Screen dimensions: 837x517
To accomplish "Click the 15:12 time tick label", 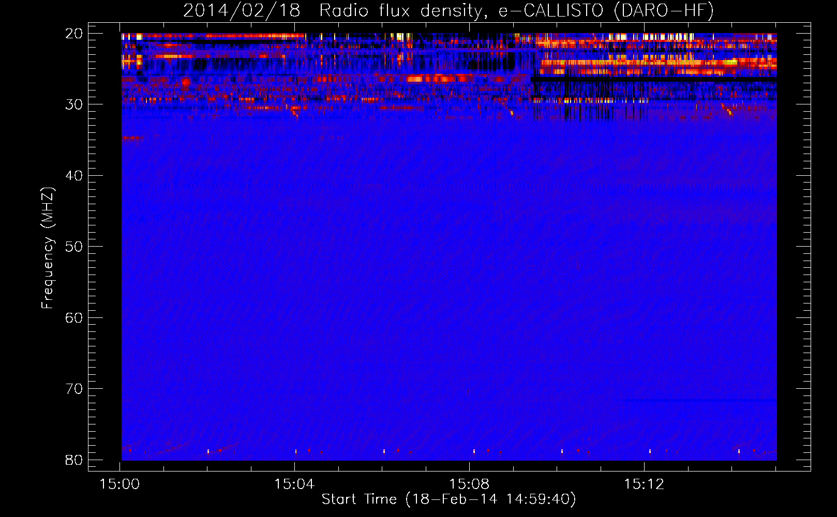I will pos(644,484).
